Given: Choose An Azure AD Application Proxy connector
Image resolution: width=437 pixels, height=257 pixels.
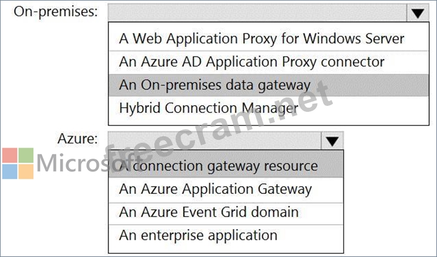Looking at the screenshot, I should (x=269, y=62).
